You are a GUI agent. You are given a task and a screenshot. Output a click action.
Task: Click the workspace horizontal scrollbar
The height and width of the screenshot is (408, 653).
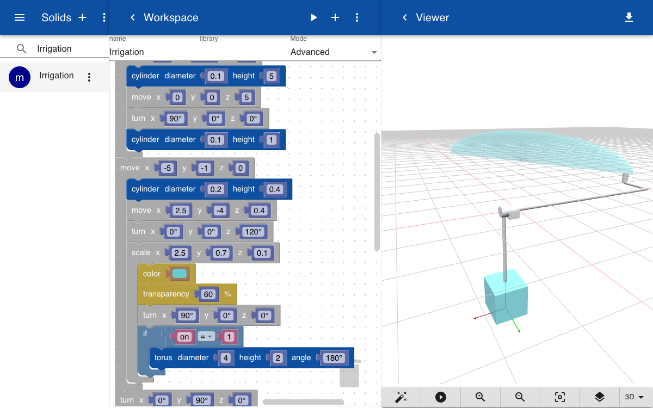[303, 402]
